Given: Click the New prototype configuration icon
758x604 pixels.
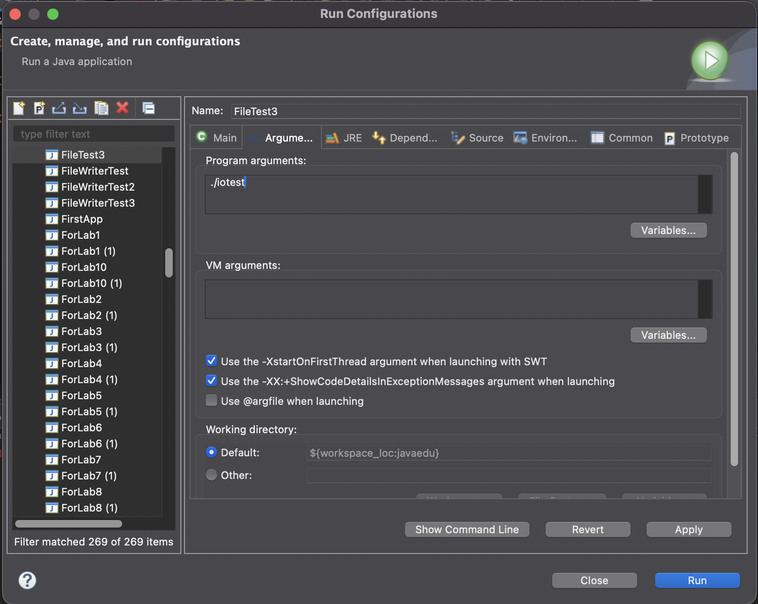Looking at the screenshot, I should [39, 108].
